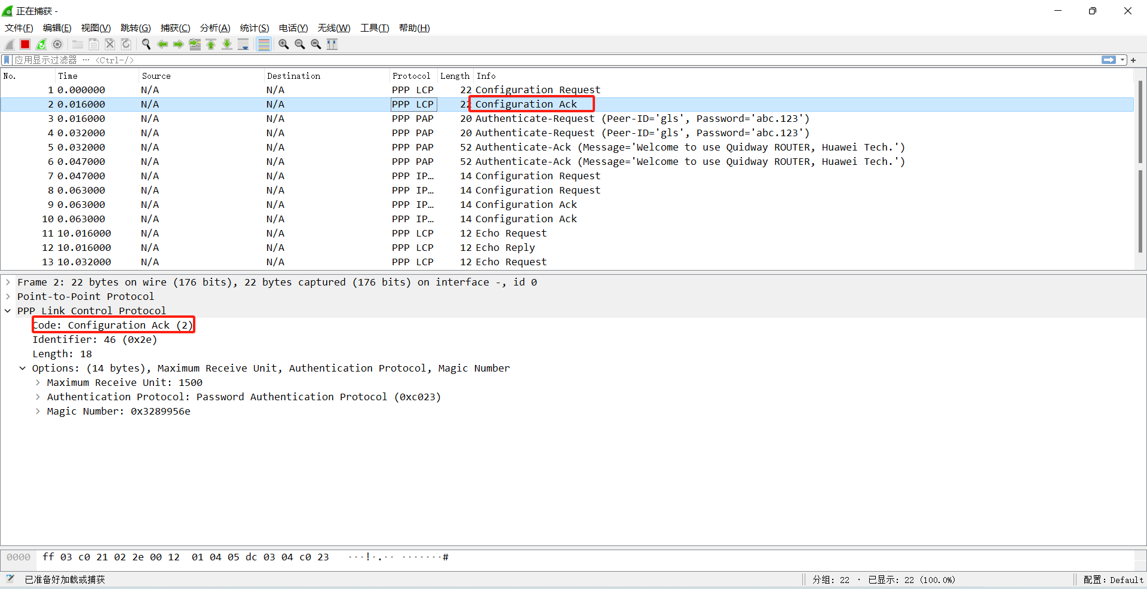Viewport: 1147px width, 589px height.
Task: Sort packets by the Time column
Action: 97,76
